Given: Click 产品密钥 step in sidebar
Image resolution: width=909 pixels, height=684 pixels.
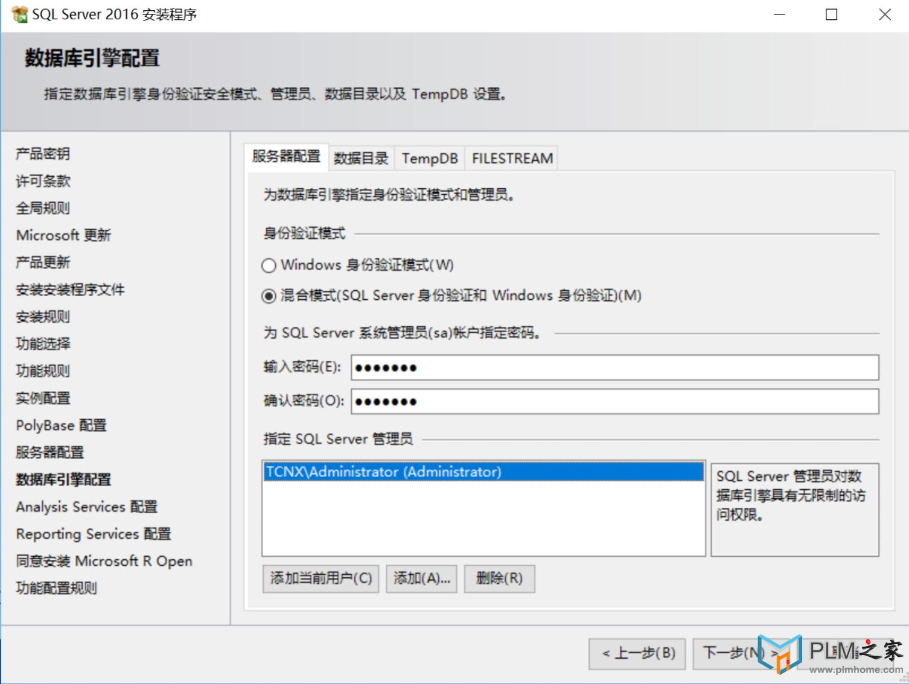Looking at the screenshot, I should point(43,154).
